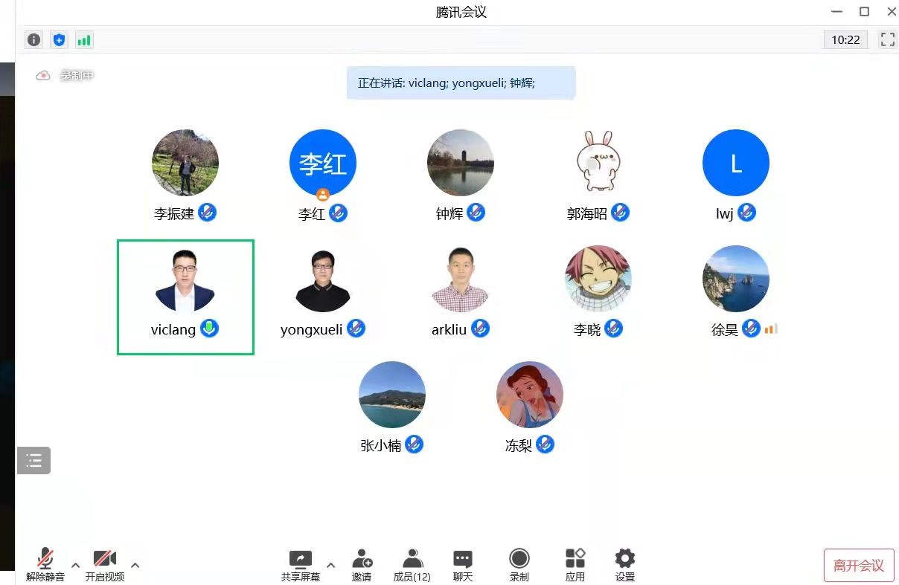
Task: Open Settings (设置) gear
Action: point(624,564)
